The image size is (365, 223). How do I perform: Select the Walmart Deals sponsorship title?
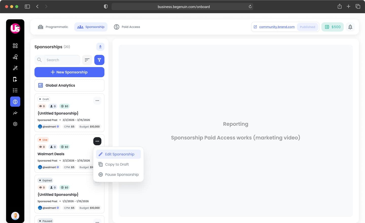point(51,154)
